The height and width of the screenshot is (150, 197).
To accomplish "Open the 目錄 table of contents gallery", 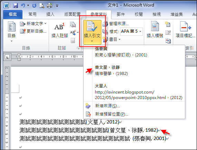I will click(x=12, y=32).
